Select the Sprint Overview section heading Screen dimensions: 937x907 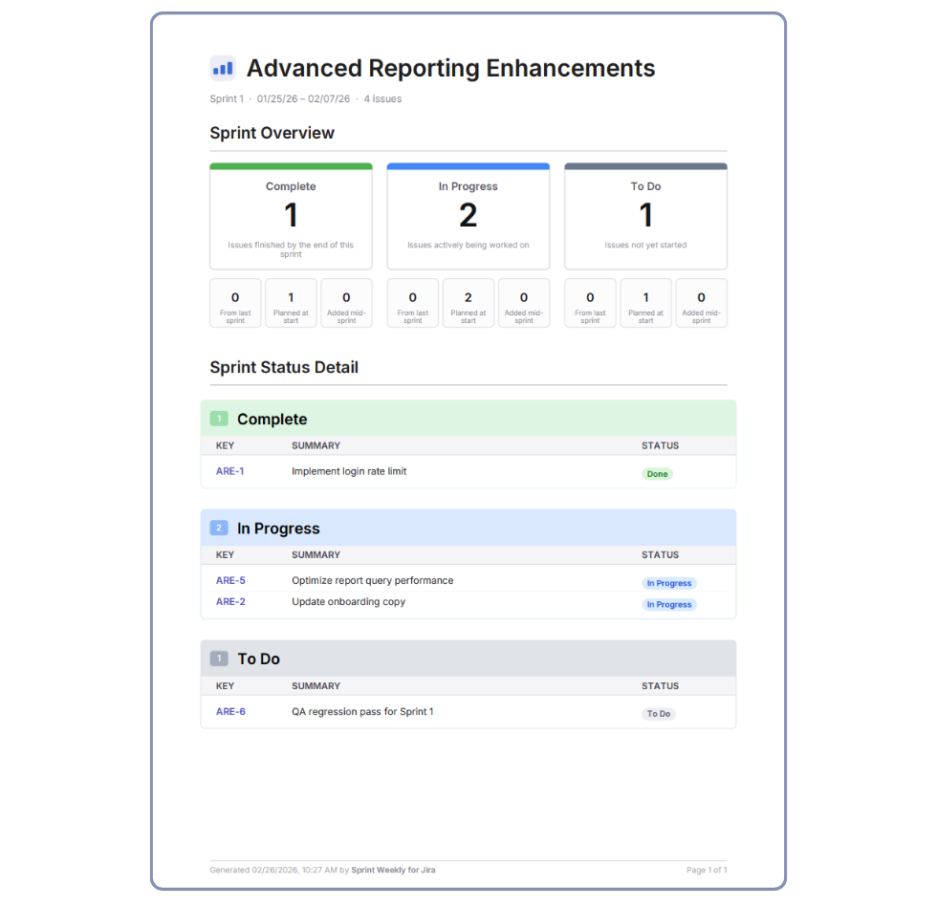click(x=272, y=133)
